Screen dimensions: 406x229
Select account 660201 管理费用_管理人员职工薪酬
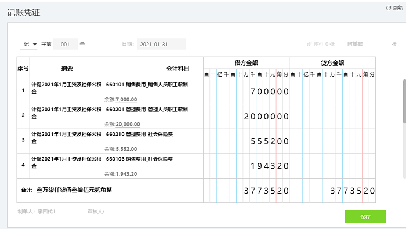point(147,110)
